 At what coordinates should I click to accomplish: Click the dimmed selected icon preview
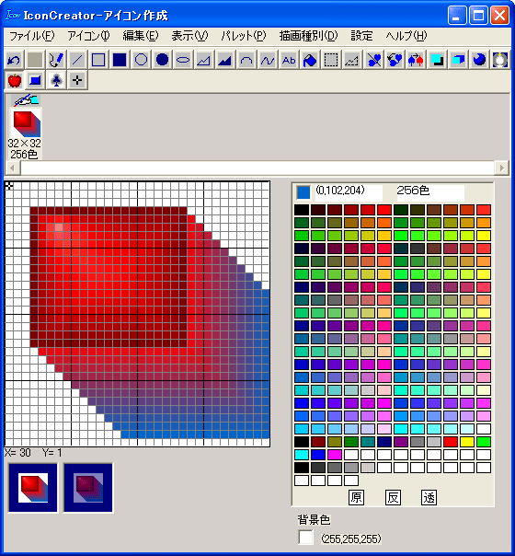(88, 488)
